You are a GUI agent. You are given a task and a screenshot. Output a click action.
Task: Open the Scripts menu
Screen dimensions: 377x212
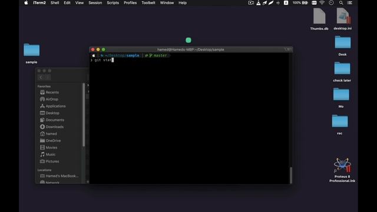113,3
